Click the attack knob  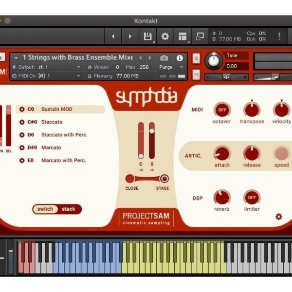[222, 154]
